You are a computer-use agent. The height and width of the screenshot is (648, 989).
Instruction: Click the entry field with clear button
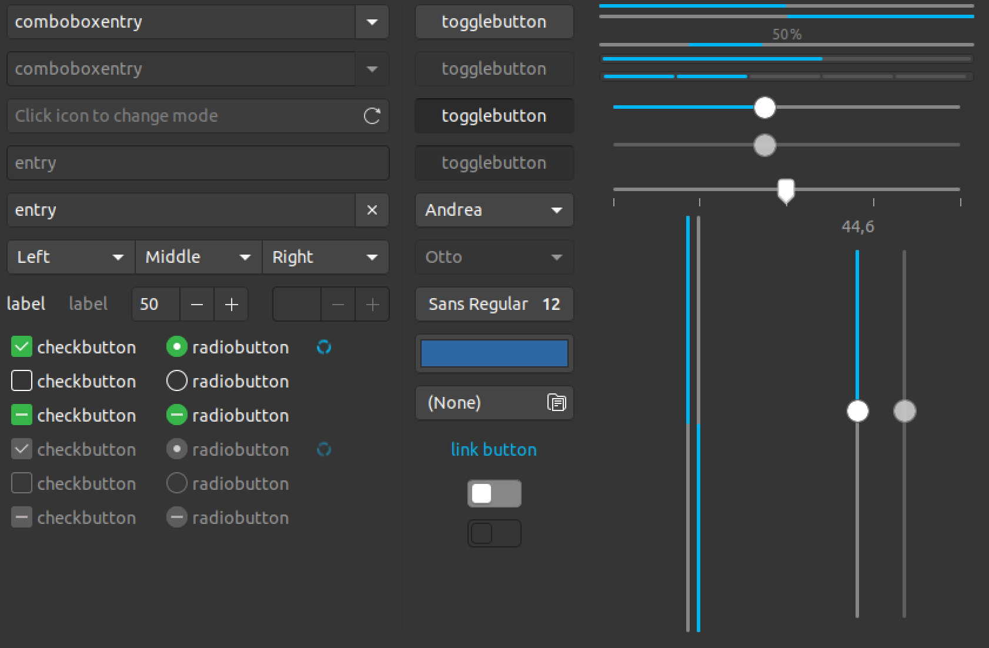tap(182, 210)
